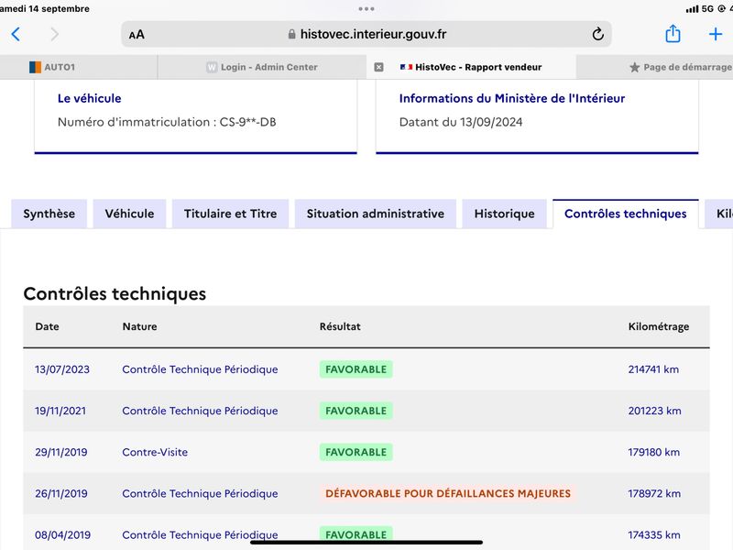Open the AA reader text options
733x550 pixels.
tap(137, 35)
